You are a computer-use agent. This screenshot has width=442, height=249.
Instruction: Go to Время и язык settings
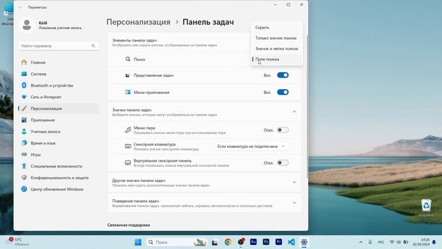click(x=58, y=143)
